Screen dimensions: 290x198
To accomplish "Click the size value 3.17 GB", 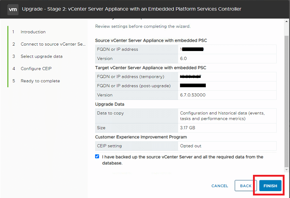I will pyautogui.click(x=188, y=128).
